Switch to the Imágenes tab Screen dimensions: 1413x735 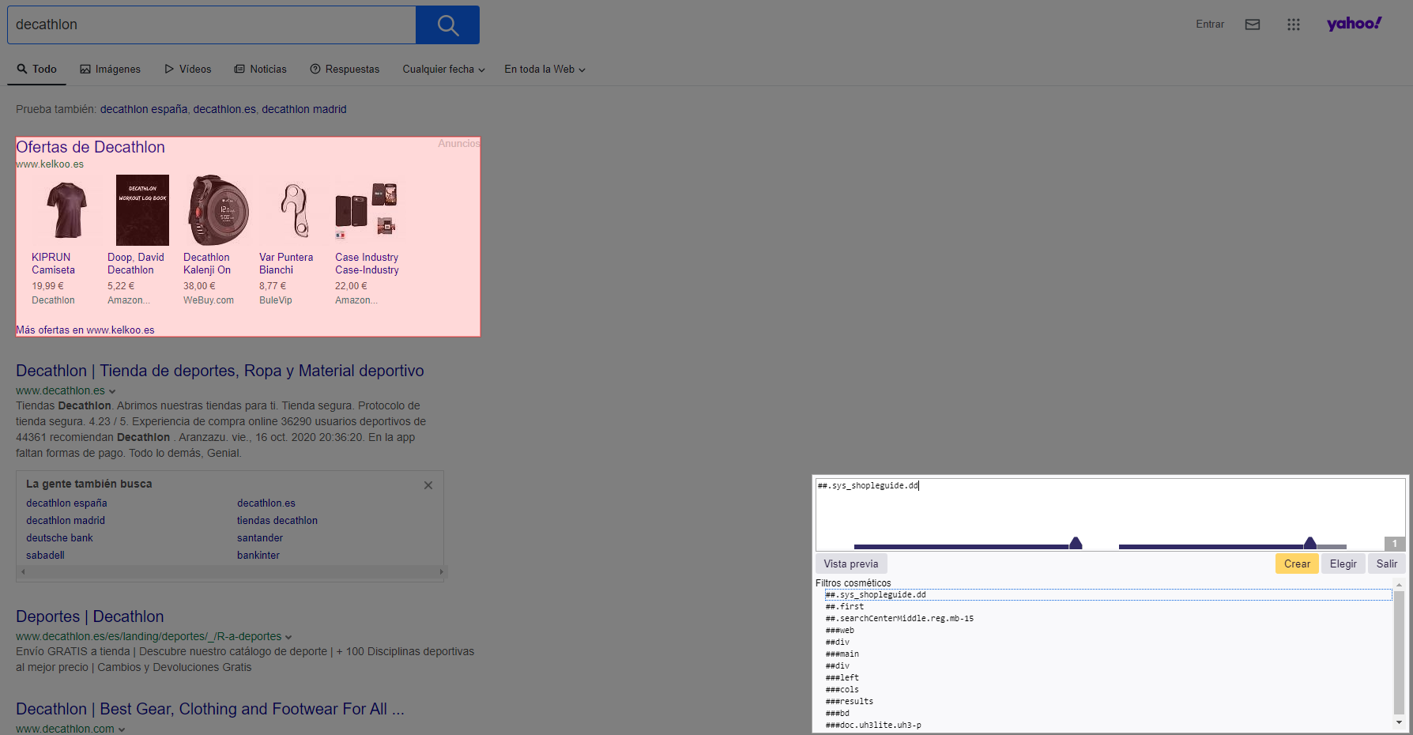pos(110,70)
